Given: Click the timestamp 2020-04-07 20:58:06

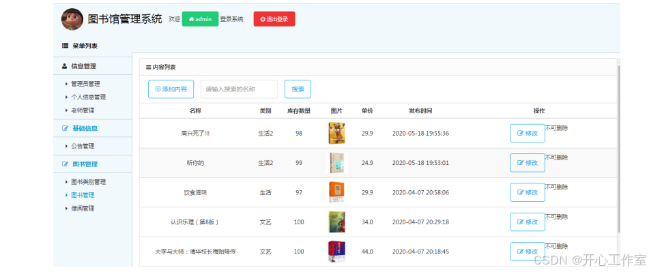Looking at the screenshot, I should pos(420,193).
